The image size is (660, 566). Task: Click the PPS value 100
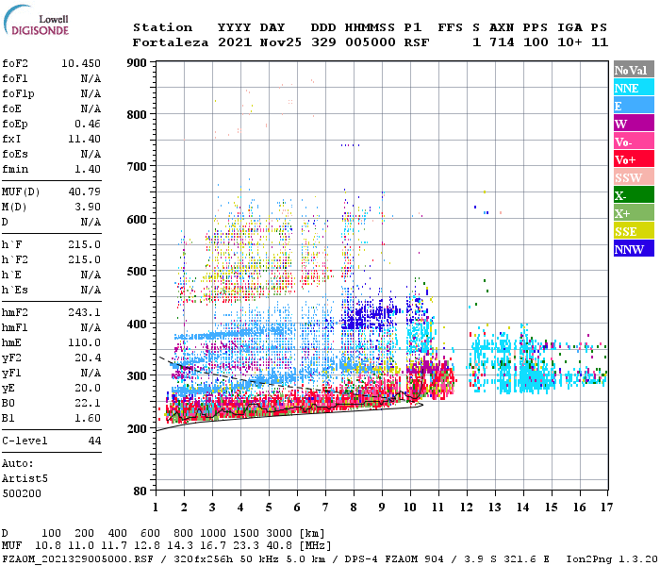536,42
